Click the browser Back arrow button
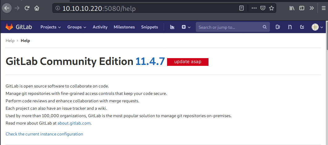The height and width of the screenshot is (145, 328). tap(7, 8)
